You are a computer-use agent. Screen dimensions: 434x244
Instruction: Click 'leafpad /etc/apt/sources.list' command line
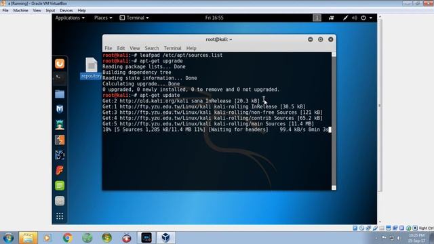click(163, 55)
